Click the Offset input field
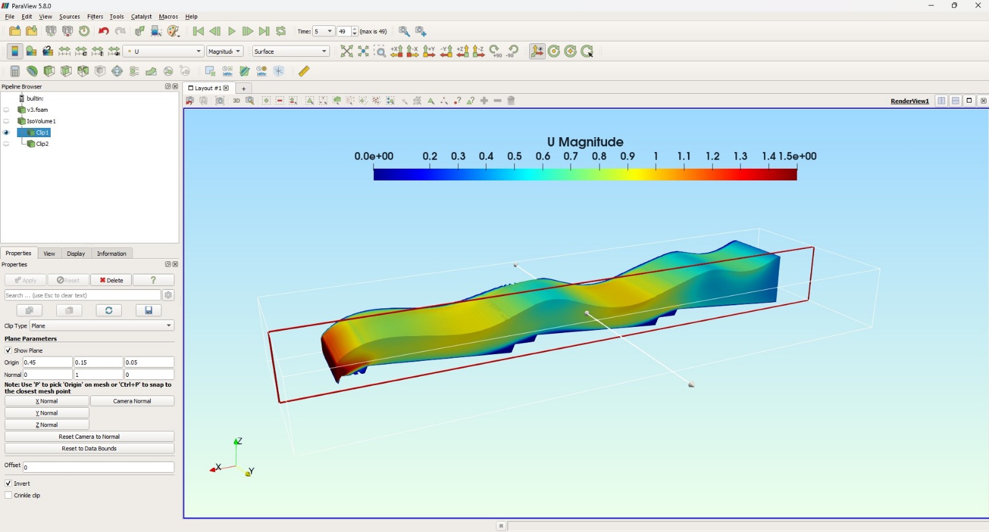This screenshot has width=989, height=532. tap(98, 467)
